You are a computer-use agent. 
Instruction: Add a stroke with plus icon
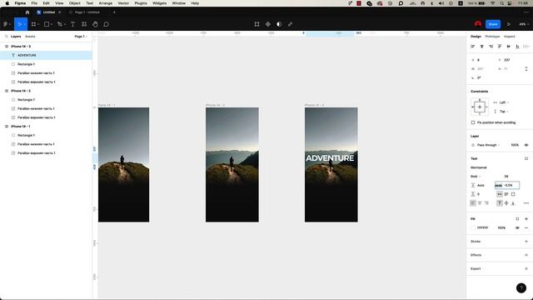(526, 242)
